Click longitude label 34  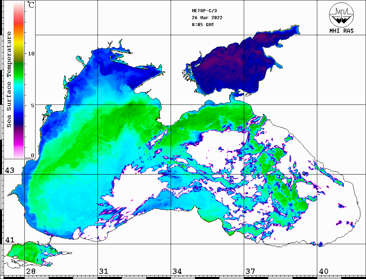[x=177, y=271]
